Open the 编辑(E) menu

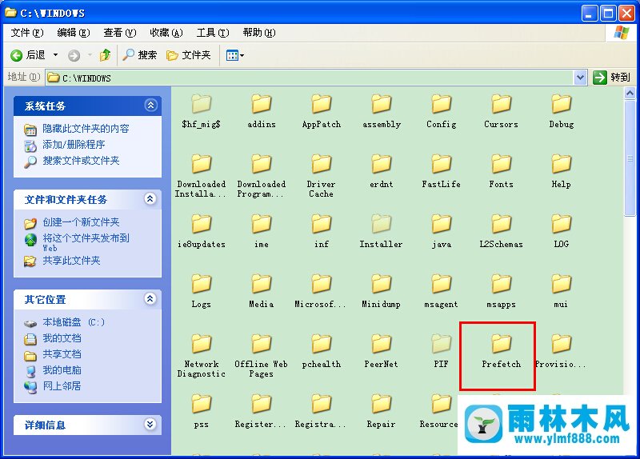pos(74,33)
